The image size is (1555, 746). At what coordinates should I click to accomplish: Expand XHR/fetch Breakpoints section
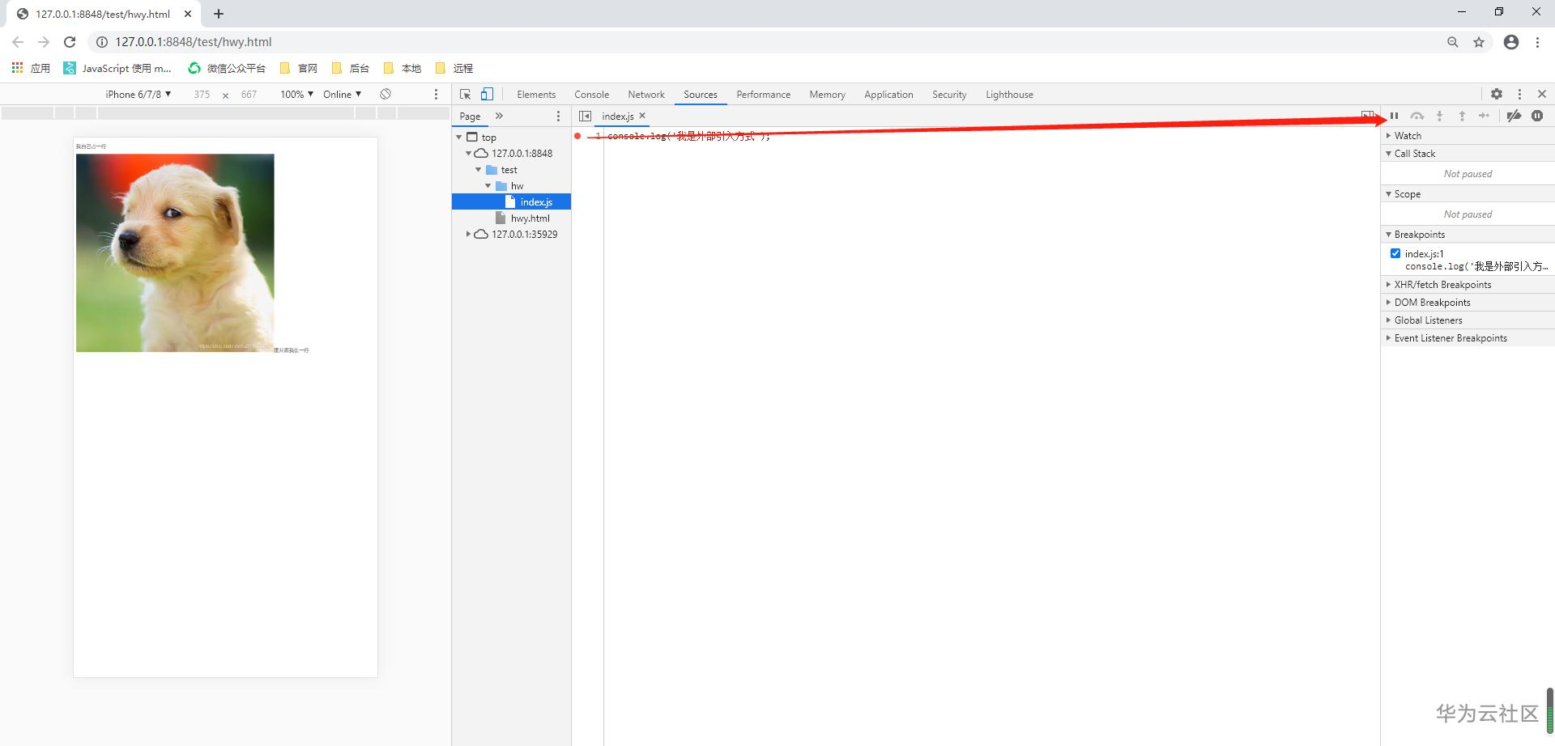(x=1468, y=284)
